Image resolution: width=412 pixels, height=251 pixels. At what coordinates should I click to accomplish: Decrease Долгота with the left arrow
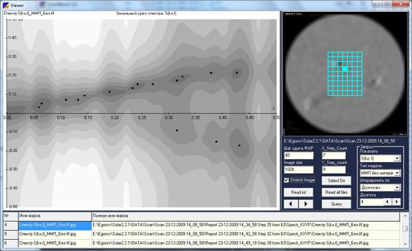[387, 202]
